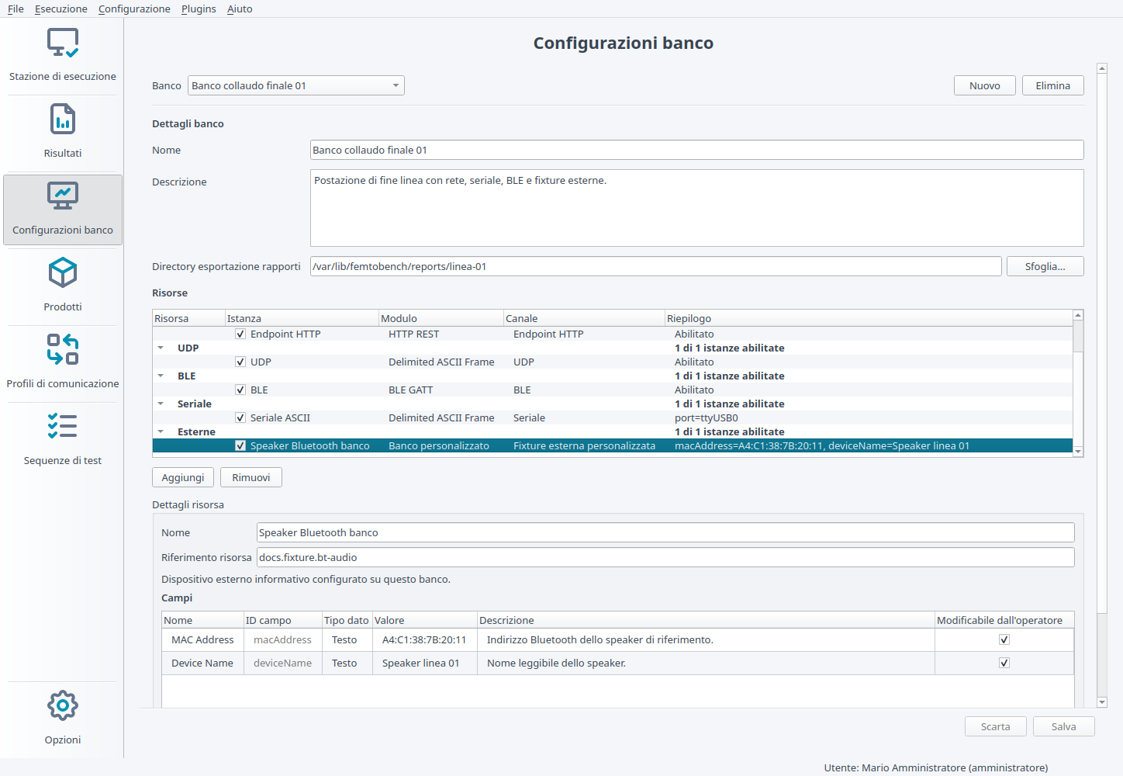Image resolution: width=1123 pixels, height=776 pixels.
Task: Click the resources table scrollbar up arrow
Action: tap(1078, 315)
